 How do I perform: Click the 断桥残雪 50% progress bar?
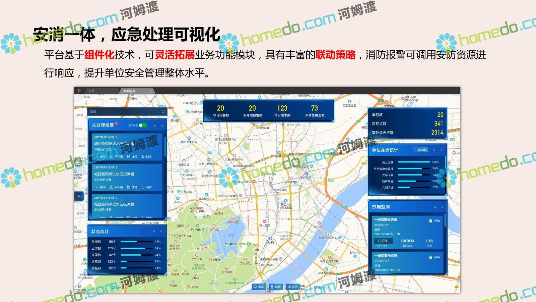pos(413,181)
